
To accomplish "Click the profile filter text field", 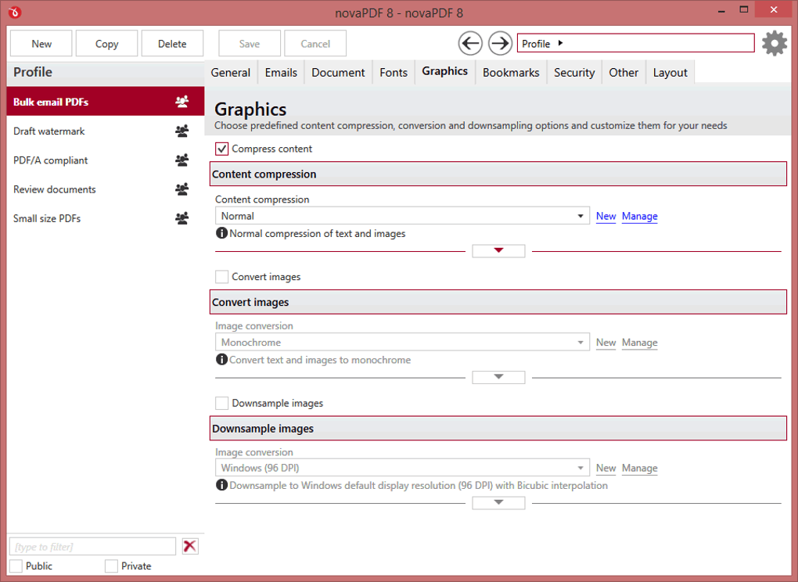I will pyautogui.click(x=92, y=546).
